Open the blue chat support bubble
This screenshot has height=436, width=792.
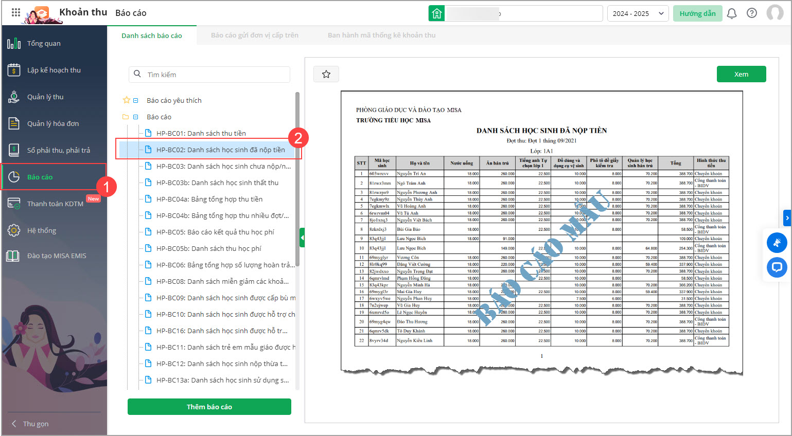tap(777, 267)
